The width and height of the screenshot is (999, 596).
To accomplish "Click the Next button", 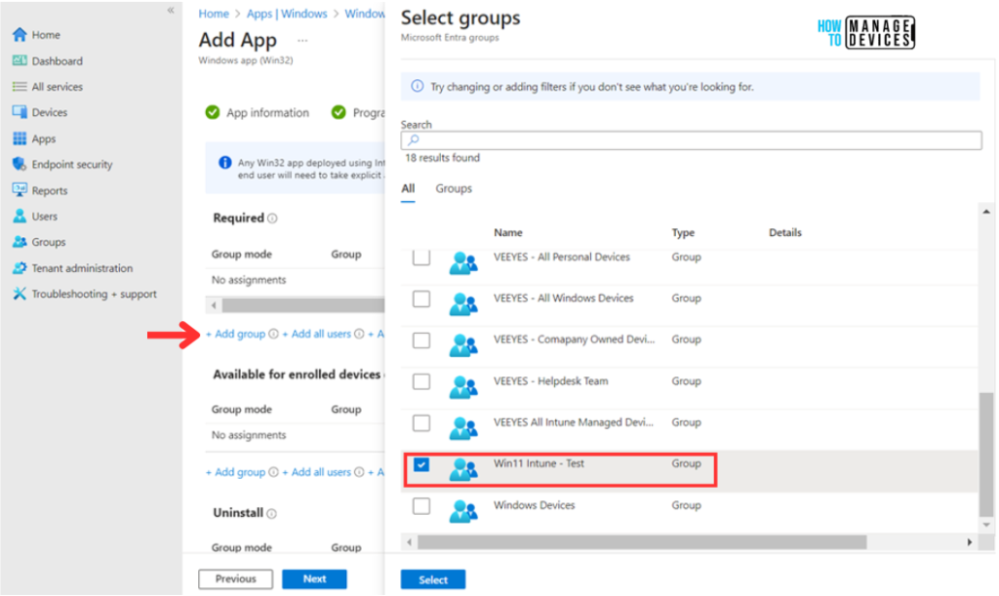I will coord(315,578).
